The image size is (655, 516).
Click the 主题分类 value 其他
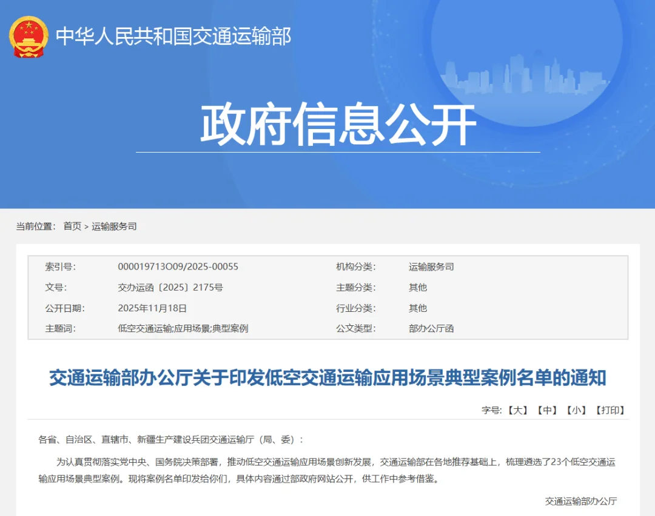419,287
